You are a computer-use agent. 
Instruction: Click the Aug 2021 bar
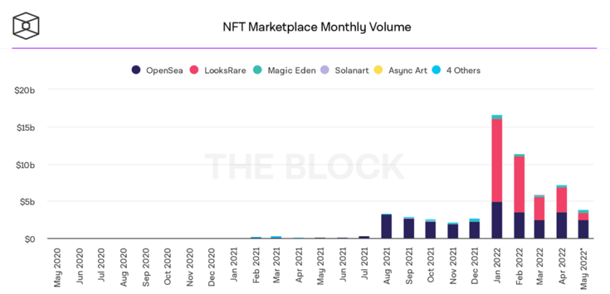(x=386, y=226)
